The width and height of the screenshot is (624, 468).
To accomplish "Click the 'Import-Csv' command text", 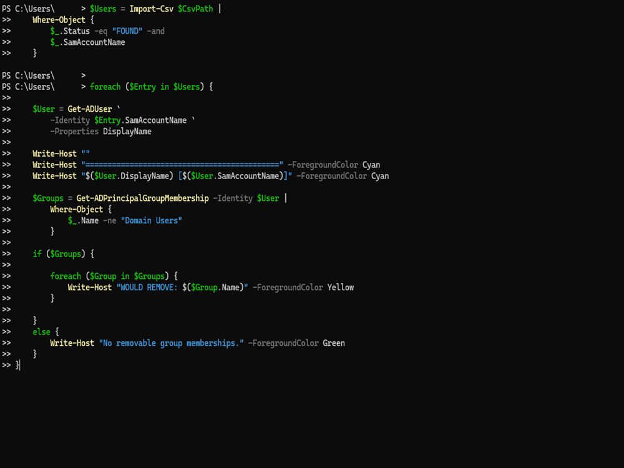I will tap(151, 9).
